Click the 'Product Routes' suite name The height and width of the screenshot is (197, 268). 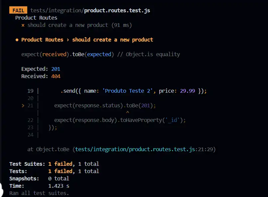36,18
